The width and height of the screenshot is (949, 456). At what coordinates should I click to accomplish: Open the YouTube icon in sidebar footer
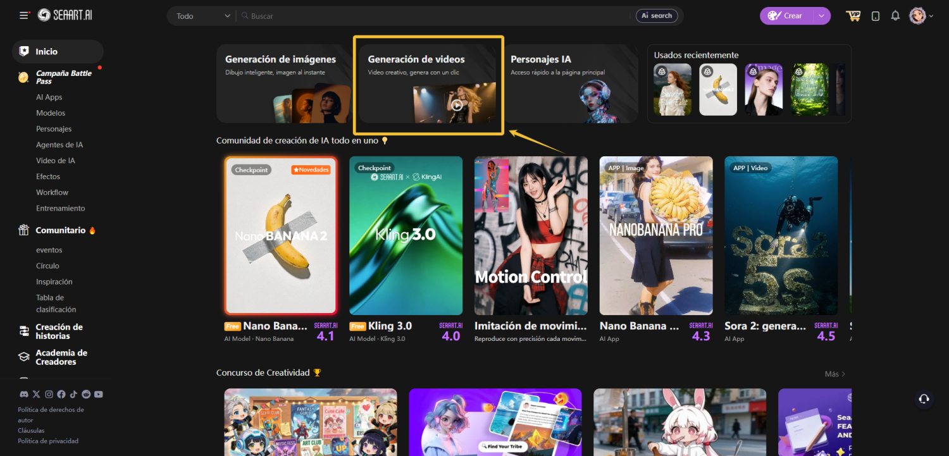(99, 395)
